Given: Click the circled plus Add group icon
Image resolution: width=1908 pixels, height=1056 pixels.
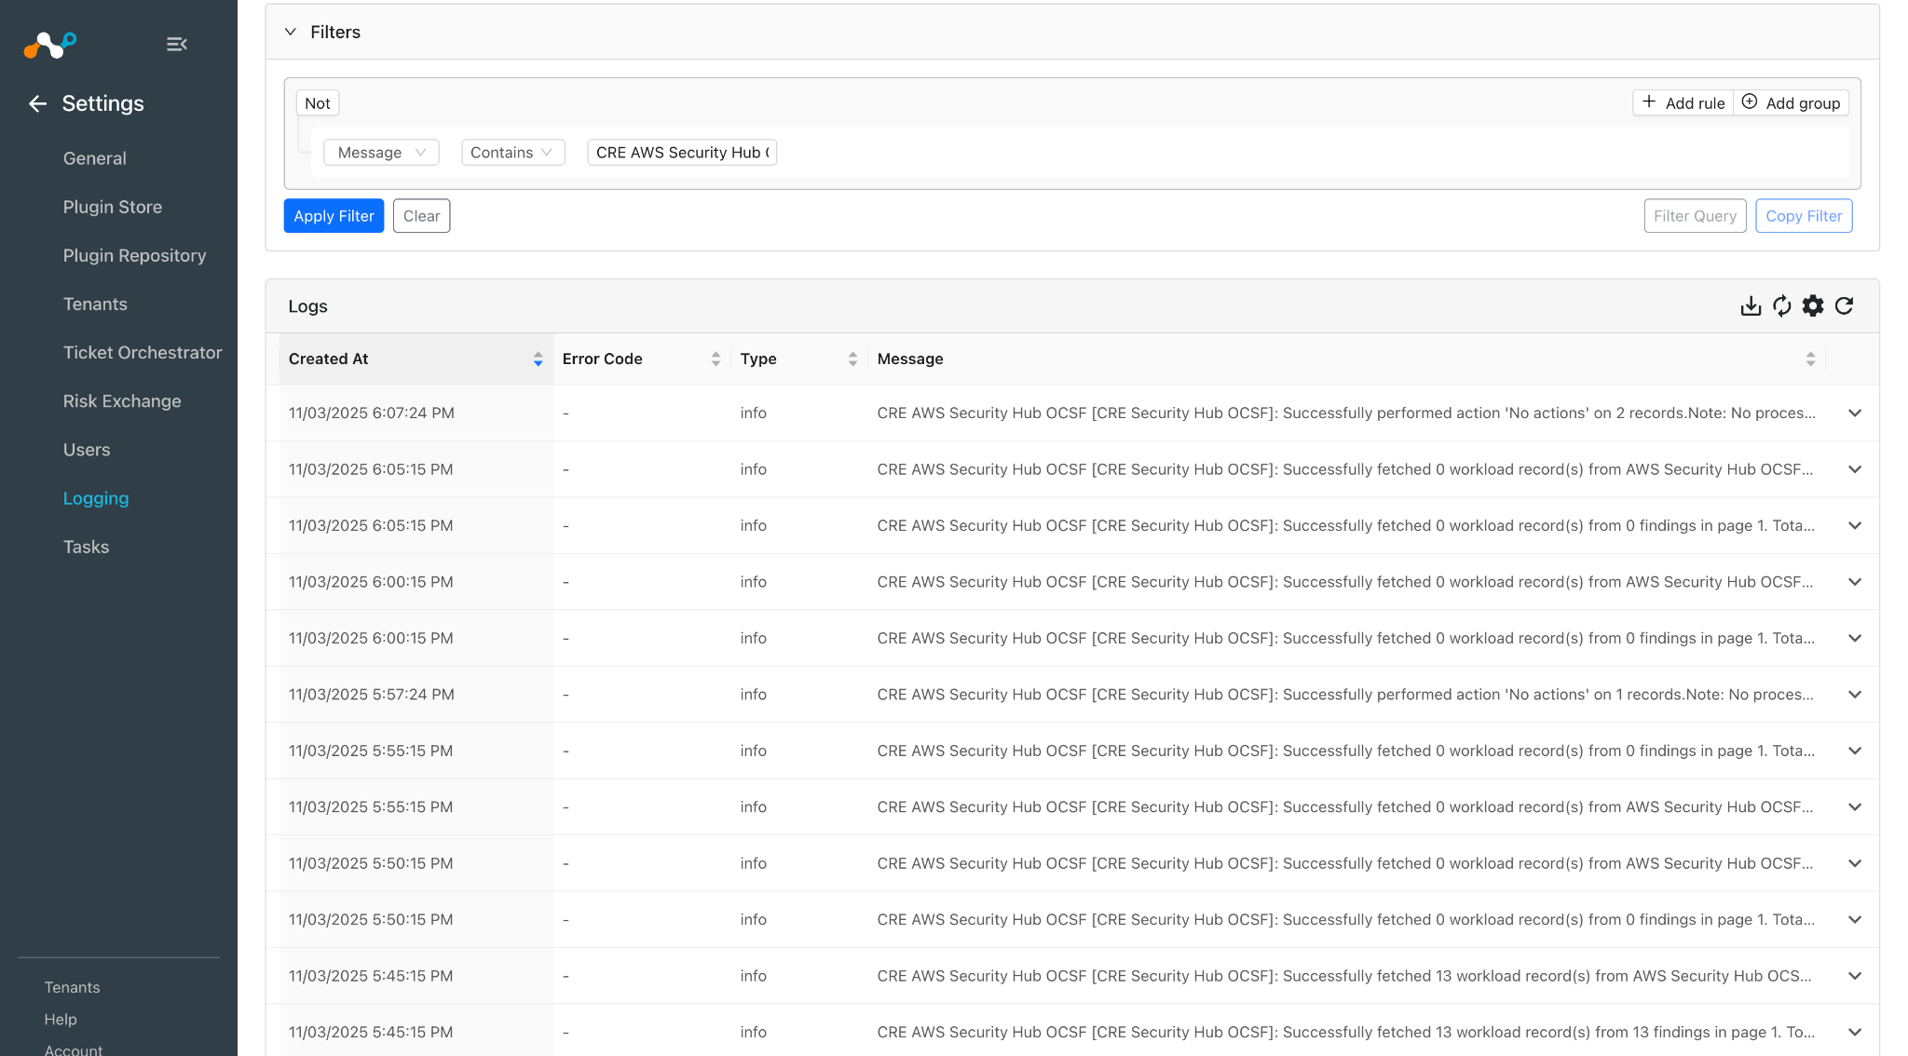Looking at the screenshot, I should pyautogui.click(x=1750, y=102).
